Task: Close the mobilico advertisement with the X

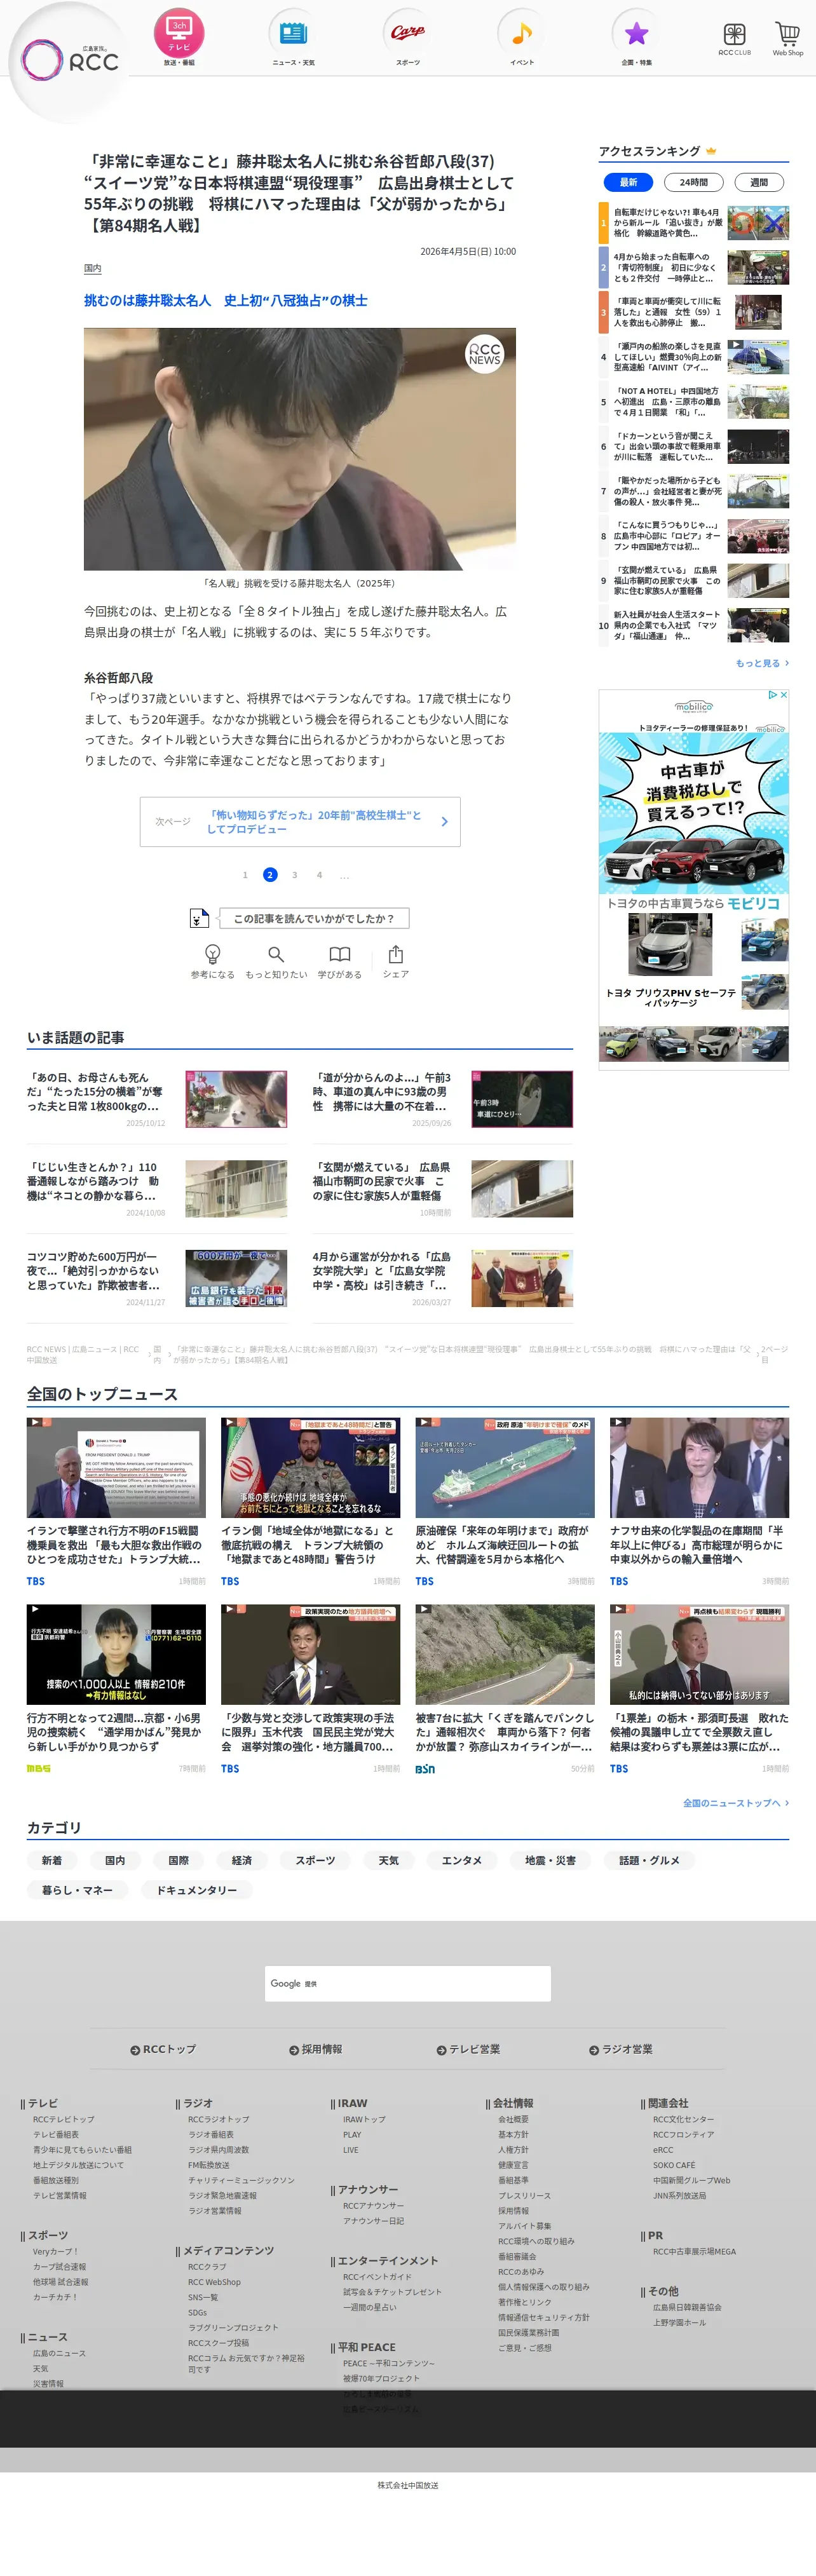Action: [x=784, y=694]
